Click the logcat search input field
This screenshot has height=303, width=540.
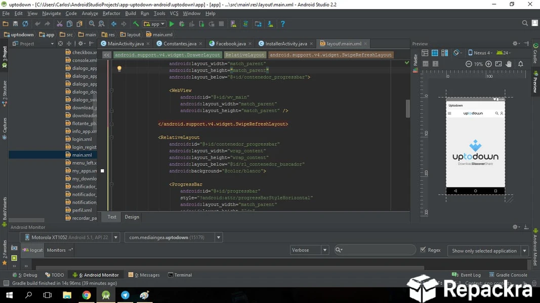375,250
